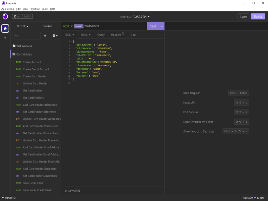Open the Send options arrow dropdown
This screenshot has width=268, height=201.
click(x=162, y=26)
